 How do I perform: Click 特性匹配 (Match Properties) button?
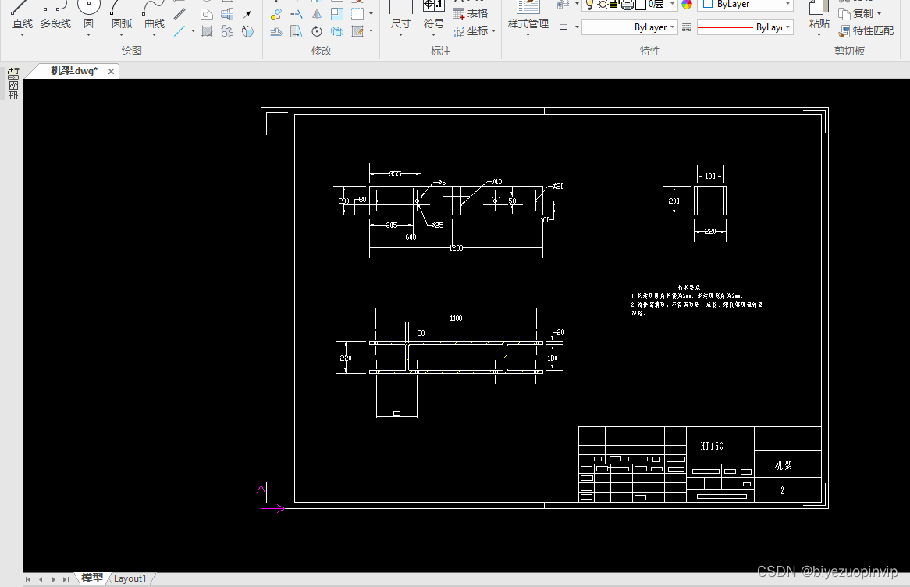866,30
